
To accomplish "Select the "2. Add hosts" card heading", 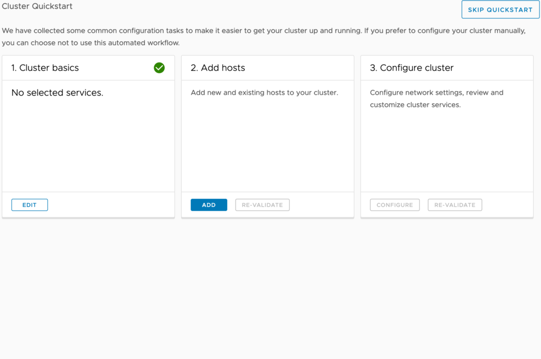I will (x=218, y=68).
